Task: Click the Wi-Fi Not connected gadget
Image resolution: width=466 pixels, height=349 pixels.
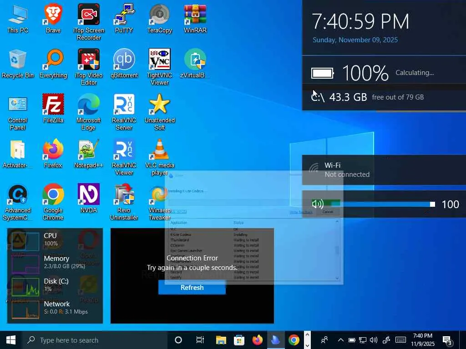Action: (x=384, y=170)
